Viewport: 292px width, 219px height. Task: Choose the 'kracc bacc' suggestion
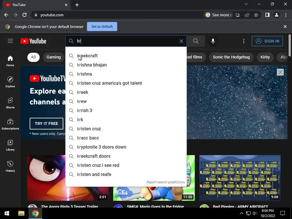click(126, 138)
